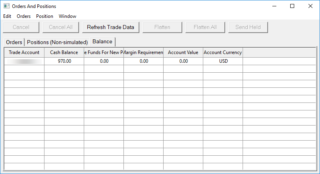Screen dimensions: 320x174
Task: Select the blurred trade account cell
Action: click(24, 61)
